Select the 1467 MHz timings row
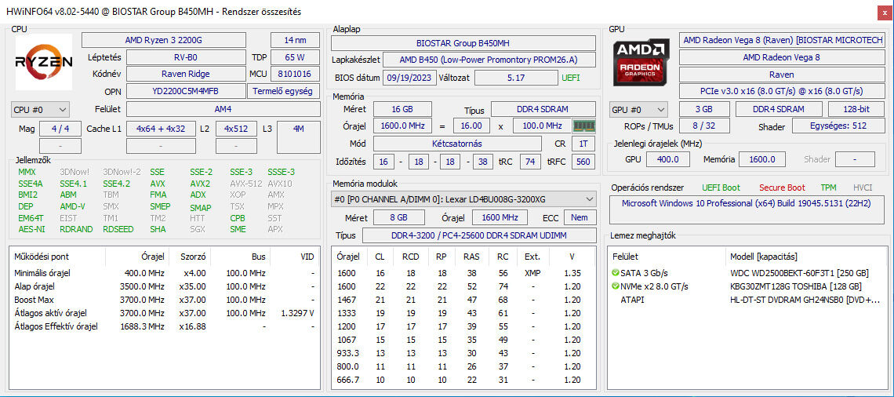 463,300
